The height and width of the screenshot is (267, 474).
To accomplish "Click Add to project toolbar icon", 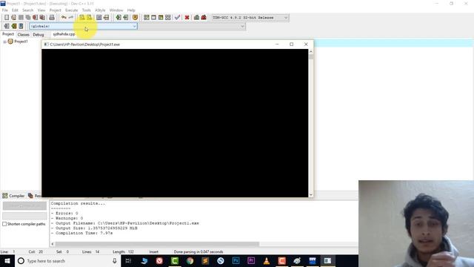I will 118,18.
